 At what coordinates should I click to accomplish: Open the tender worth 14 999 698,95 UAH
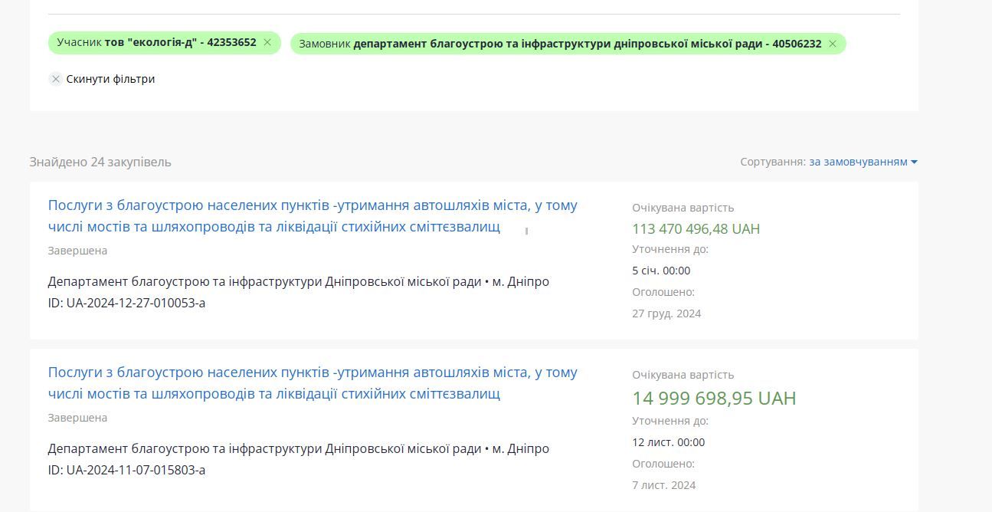pyautogui.click(x=313, y=382)
